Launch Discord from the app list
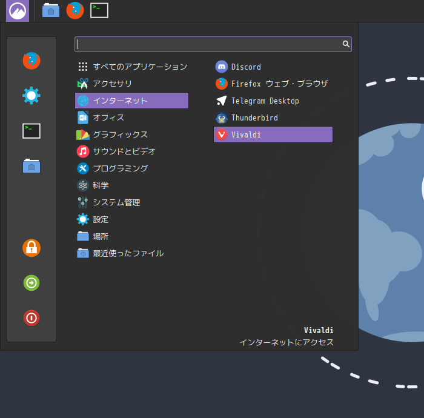 [x=273, y=67]
